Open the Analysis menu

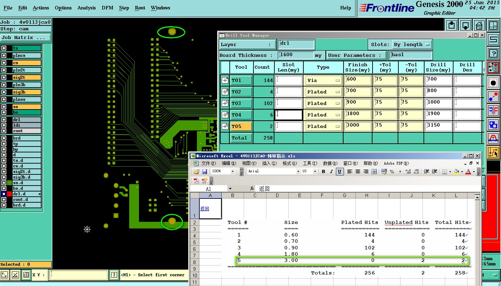[x=87, y=8]
